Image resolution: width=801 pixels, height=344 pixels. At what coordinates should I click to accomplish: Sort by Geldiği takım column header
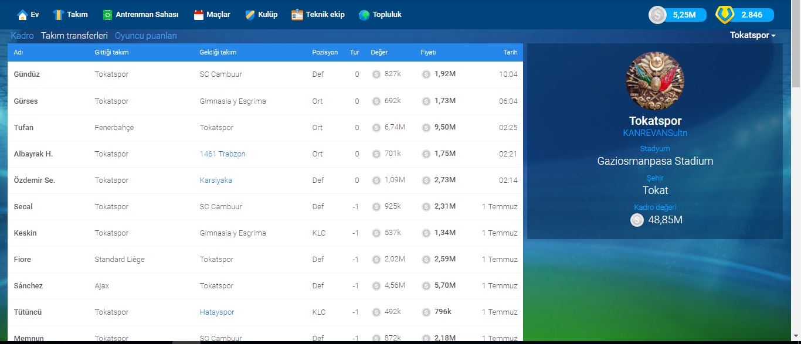point(218,52)
